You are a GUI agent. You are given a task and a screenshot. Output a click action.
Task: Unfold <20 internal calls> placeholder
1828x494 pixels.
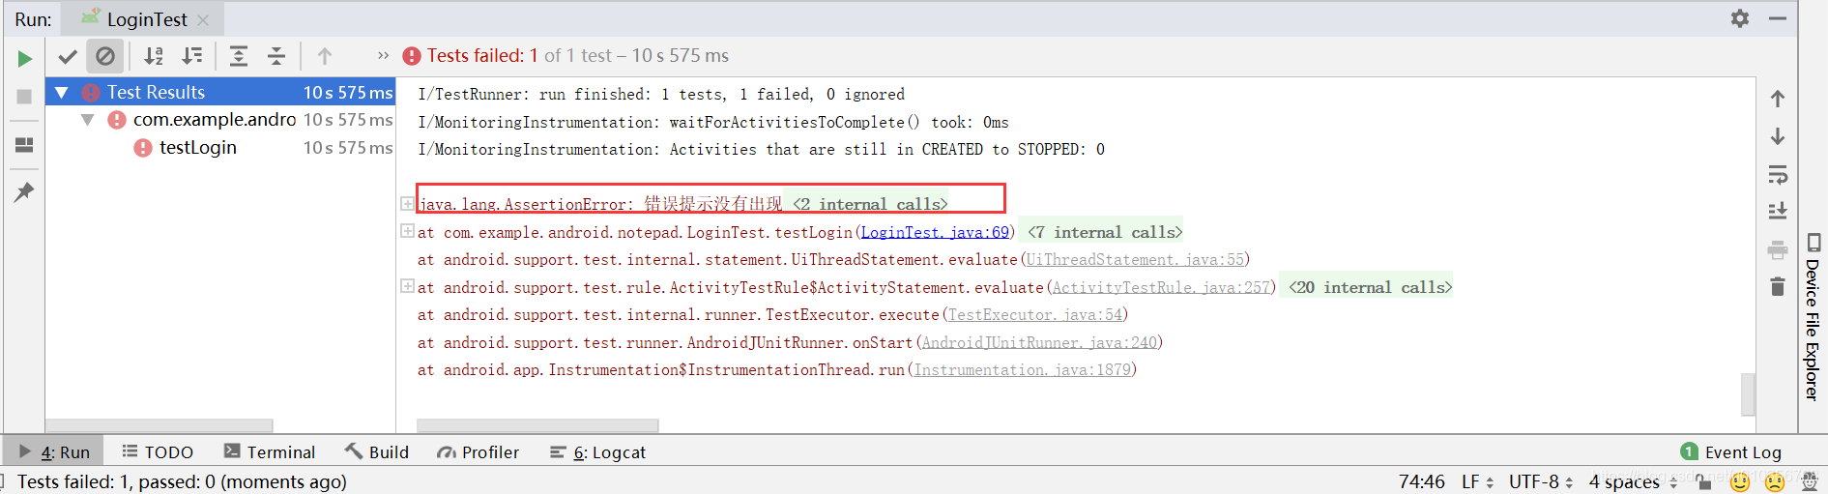point(1370,287)
